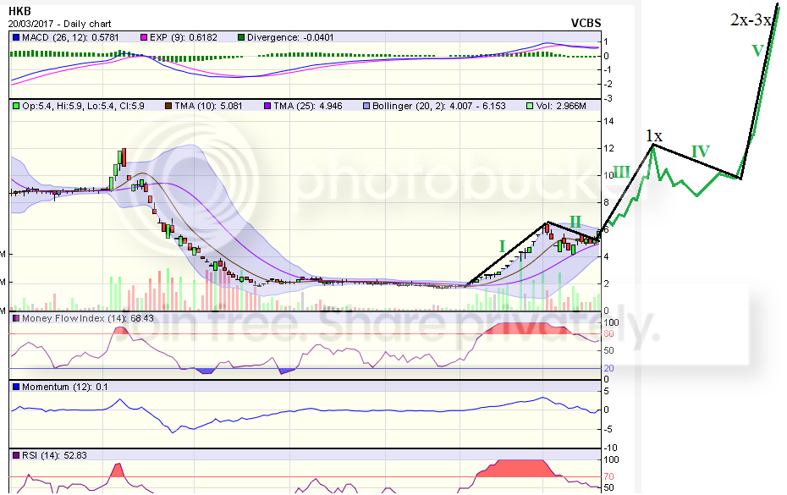Click the light green Vol legend square
The image size is (787, 495).
[529, 105]
